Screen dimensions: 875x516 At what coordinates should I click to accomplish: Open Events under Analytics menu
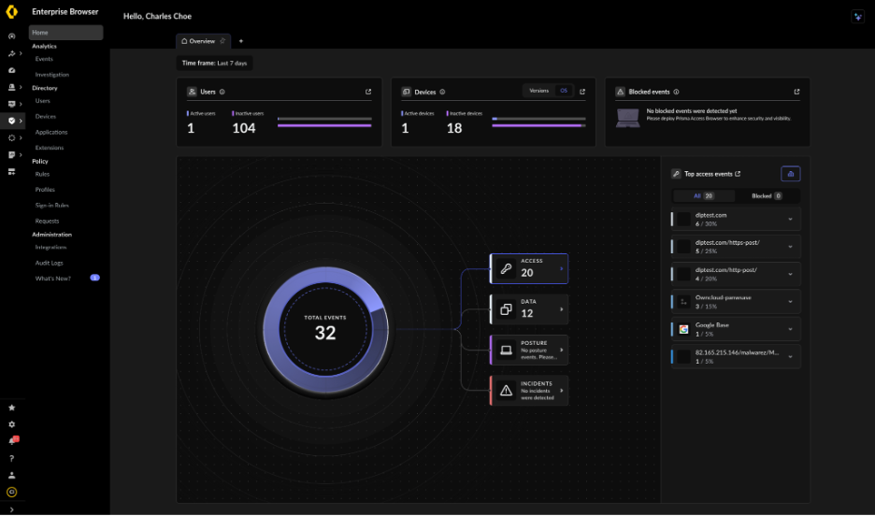coord(44,59)
